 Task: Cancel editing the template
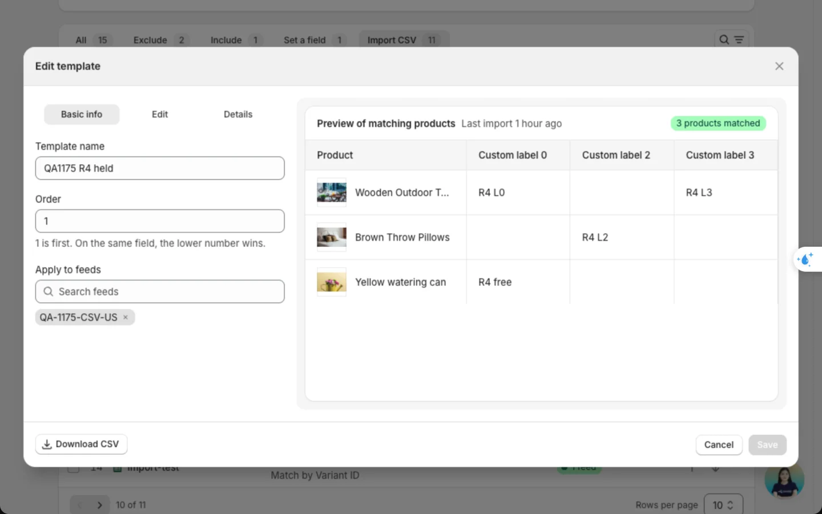719,445
